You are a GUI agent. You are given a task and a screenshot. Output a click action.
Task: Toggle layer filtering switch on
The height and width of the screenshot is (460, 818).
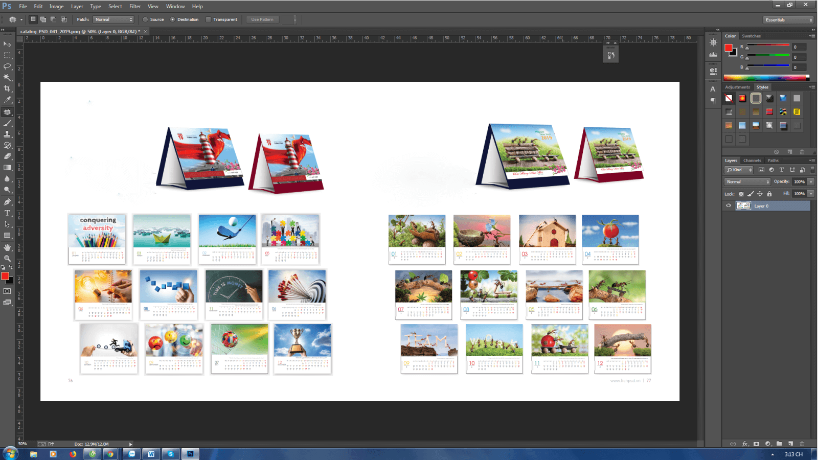[x=812, y=170]
